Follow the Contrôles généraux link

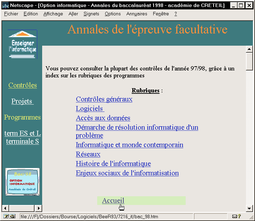coord(104,99)
